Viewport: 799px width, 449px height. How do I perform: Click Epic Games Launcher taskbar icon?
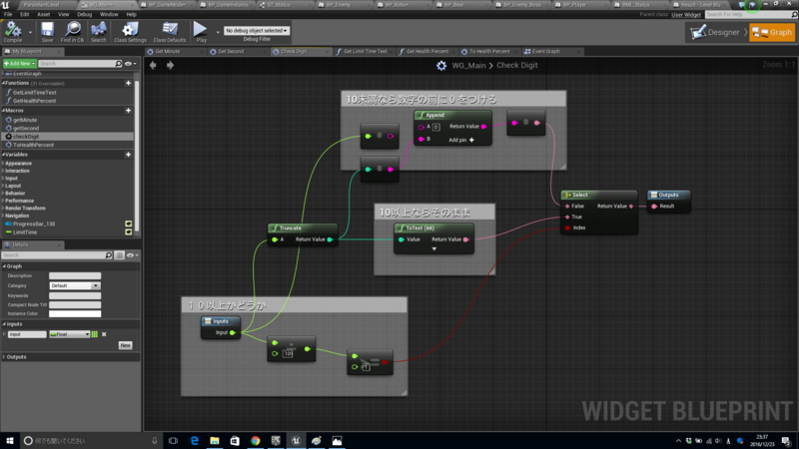[276, 441]
